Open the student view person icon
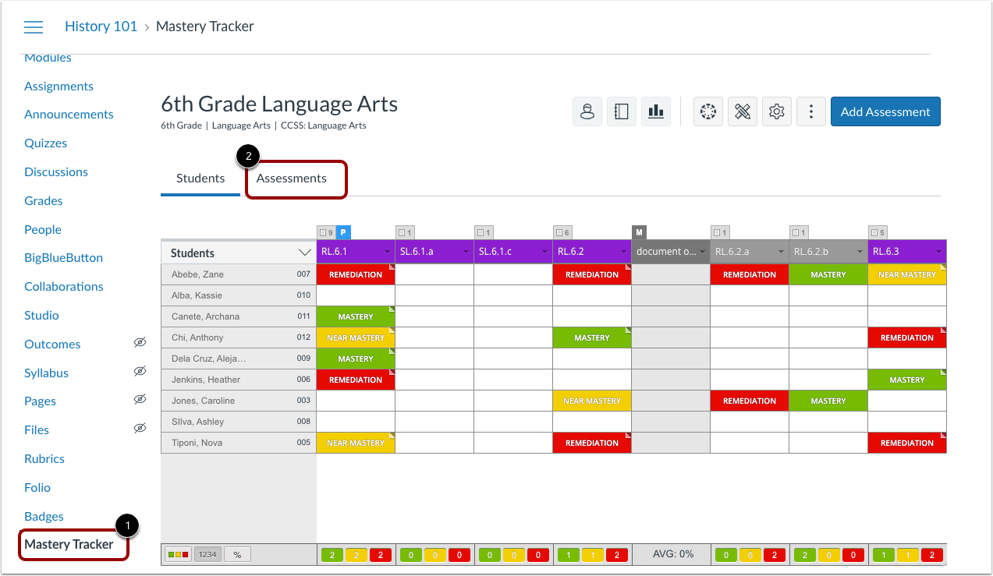993x576 pixels. click(x=587, y=111)
